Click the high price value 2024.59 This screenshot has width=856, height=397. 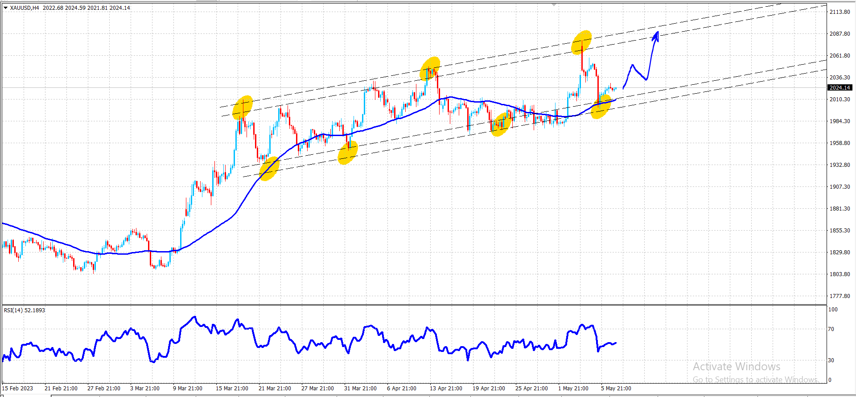click(x=75, y=8)
